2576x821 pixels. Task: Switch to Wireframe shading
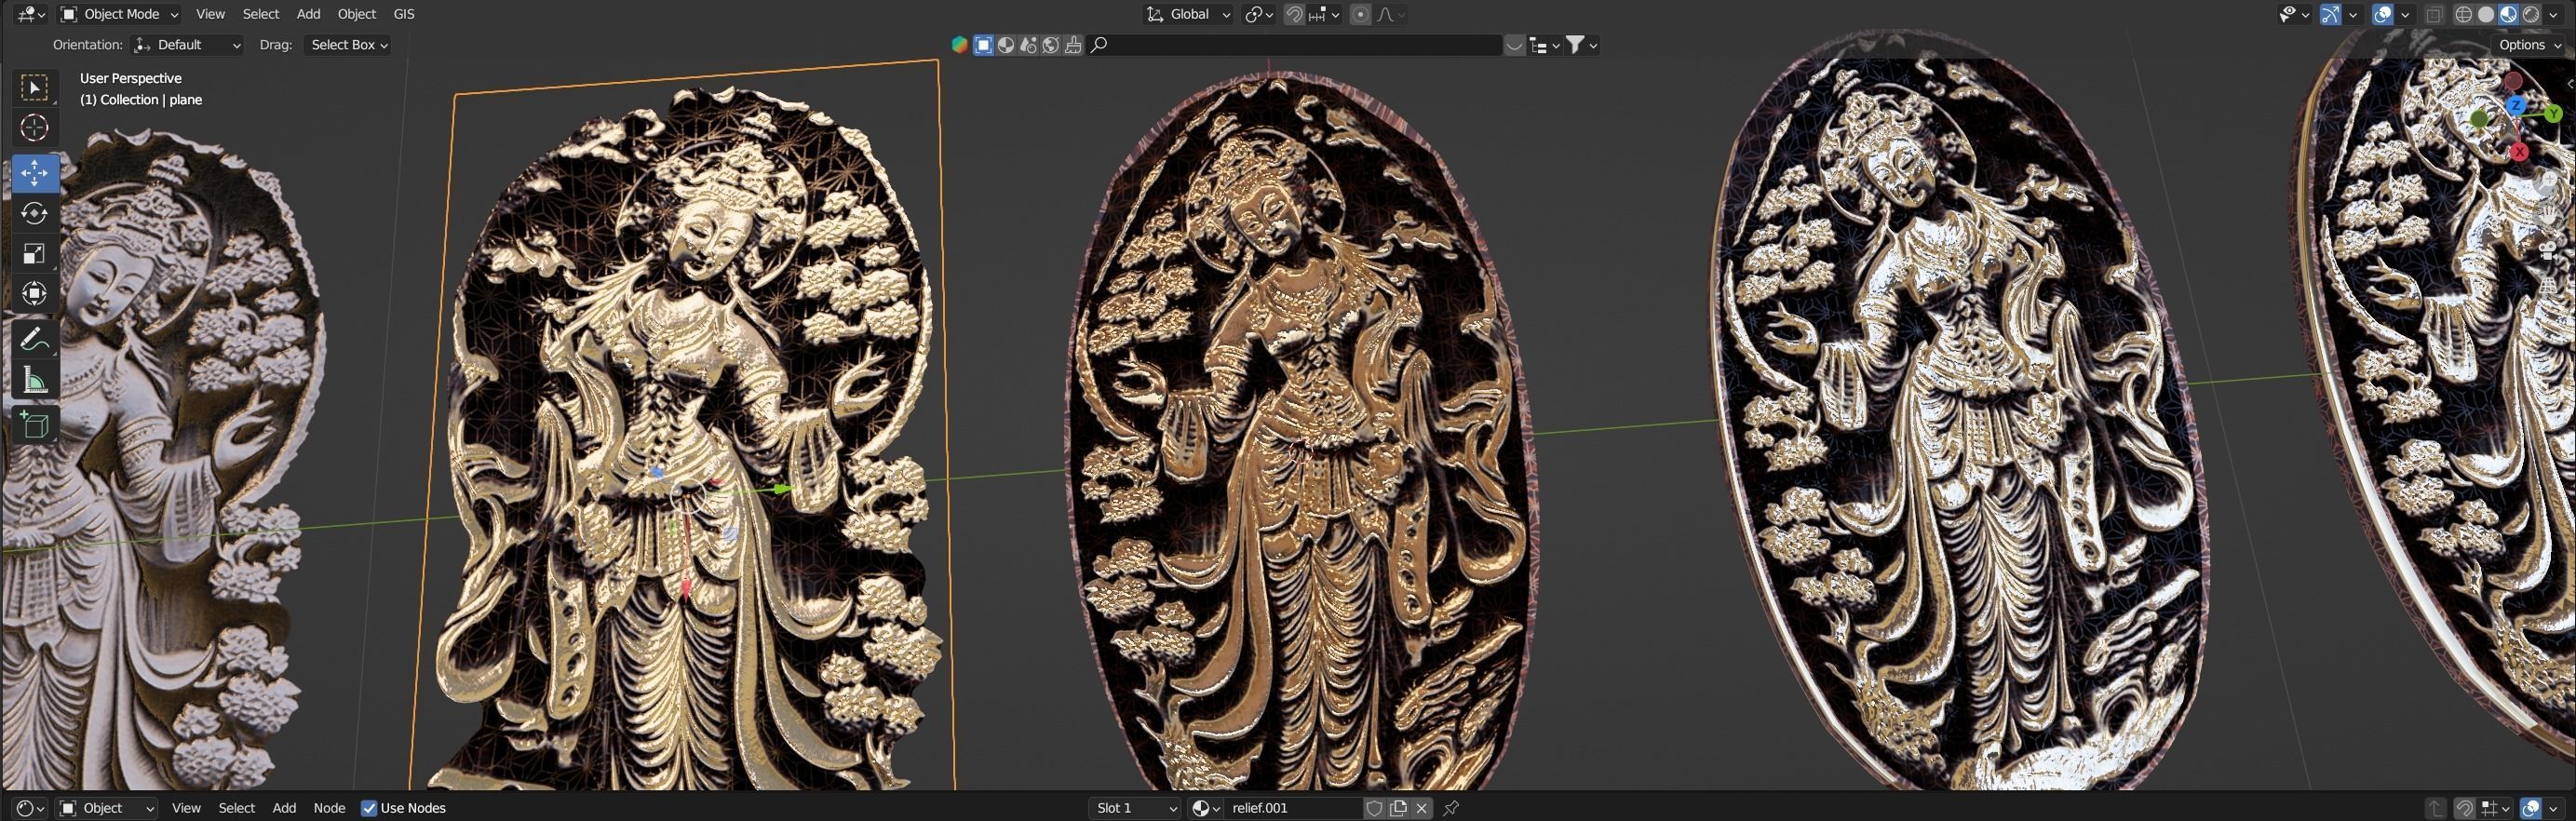(x=2464, y=14)
